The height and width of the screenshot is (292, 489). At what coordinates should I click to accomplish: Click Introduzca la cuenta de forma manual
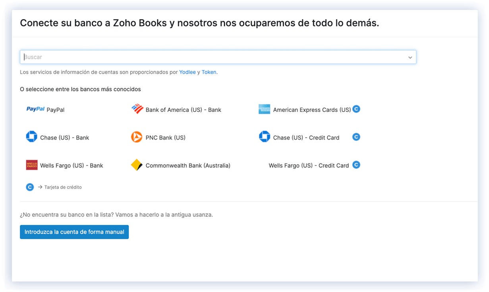pyautogui.click(x=74, y=232)
